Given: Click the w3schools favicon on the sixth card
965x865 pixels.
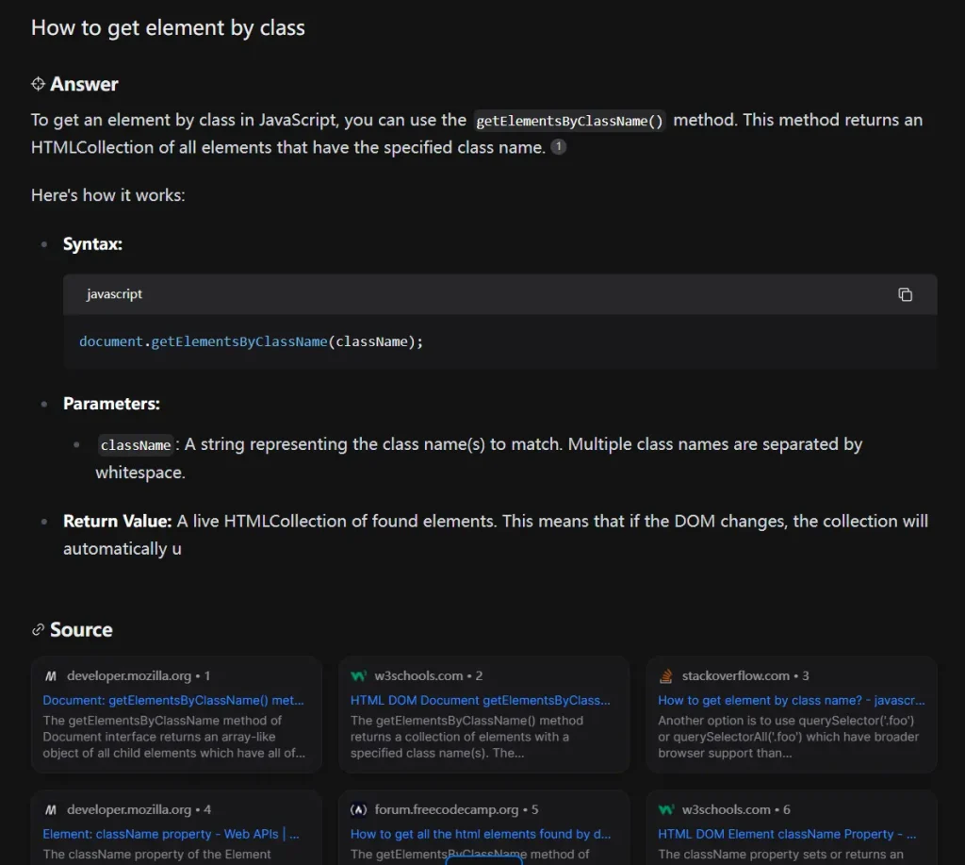Looking at the screenshot, I should click(665, 808).
